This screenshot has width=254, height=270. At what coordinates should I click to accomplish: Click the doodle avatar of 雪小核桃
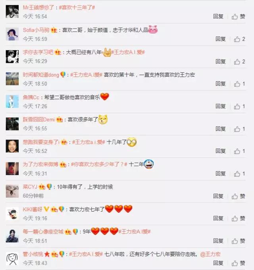pos(12,258)
